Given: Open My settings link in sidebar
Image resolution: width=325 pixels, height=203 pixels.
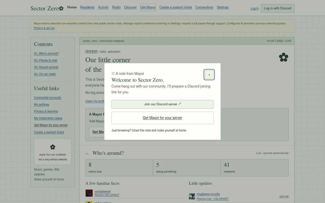Looking at the screenshot, I should [42, 105].
